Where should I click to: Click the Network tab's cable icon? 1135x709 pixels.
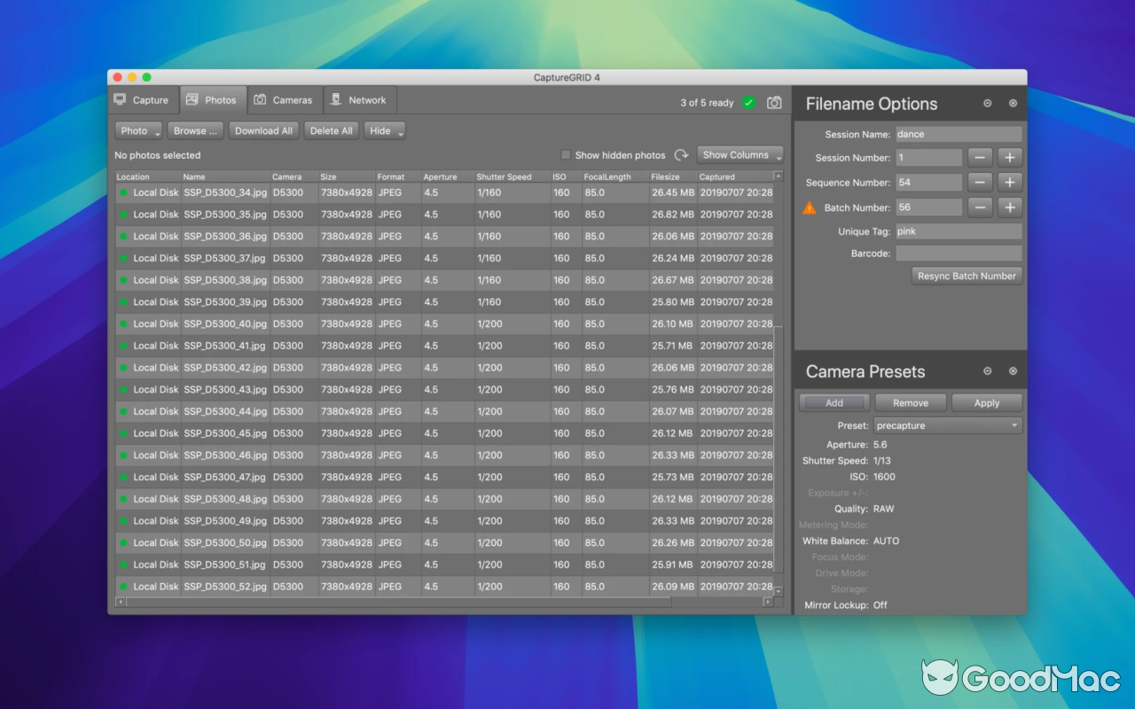[x=334, y=99]
